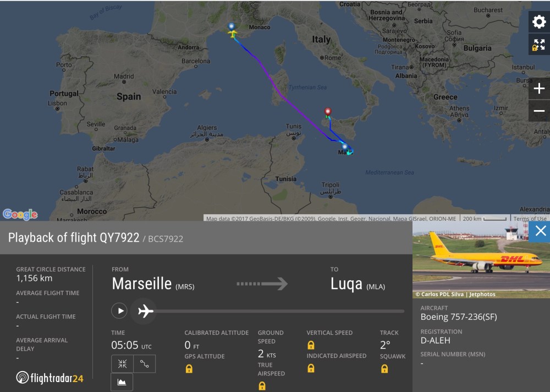Click lock icon under True Airspeed
The width and height of the screenshot is (550, 392).
pos(262,386)
